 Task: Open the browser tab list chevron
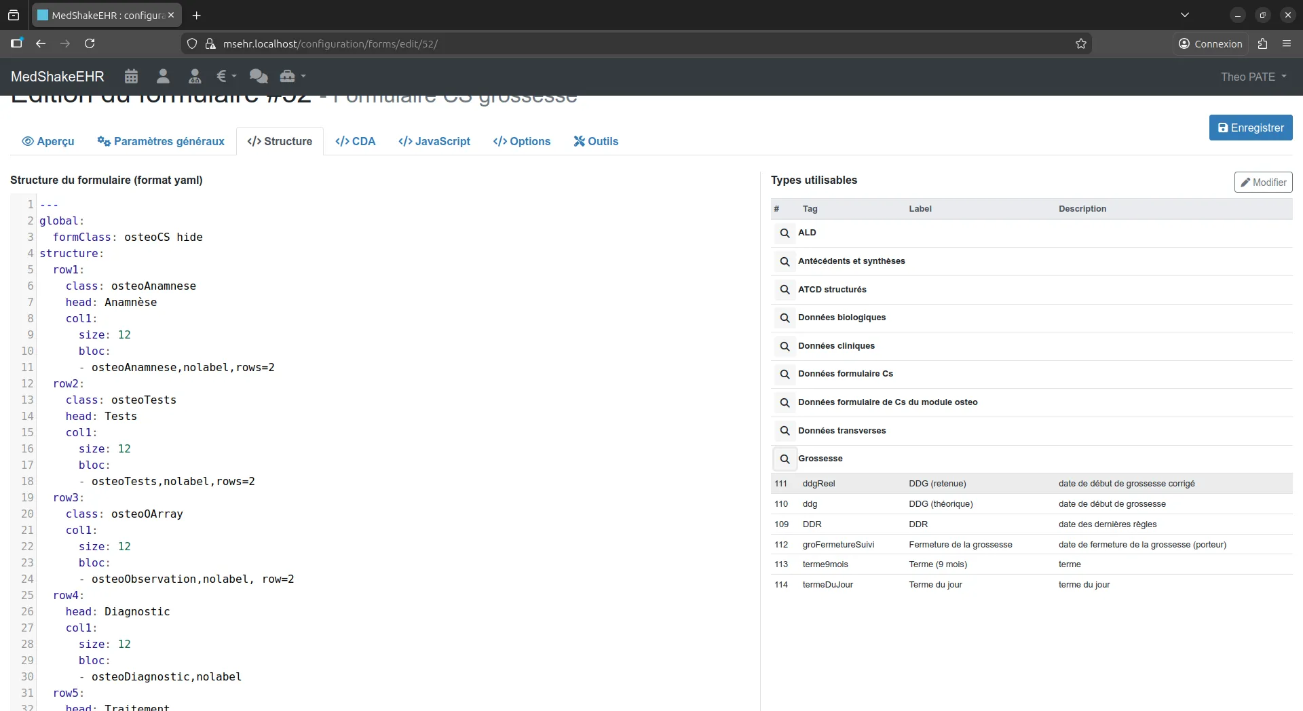point(1186,14)
